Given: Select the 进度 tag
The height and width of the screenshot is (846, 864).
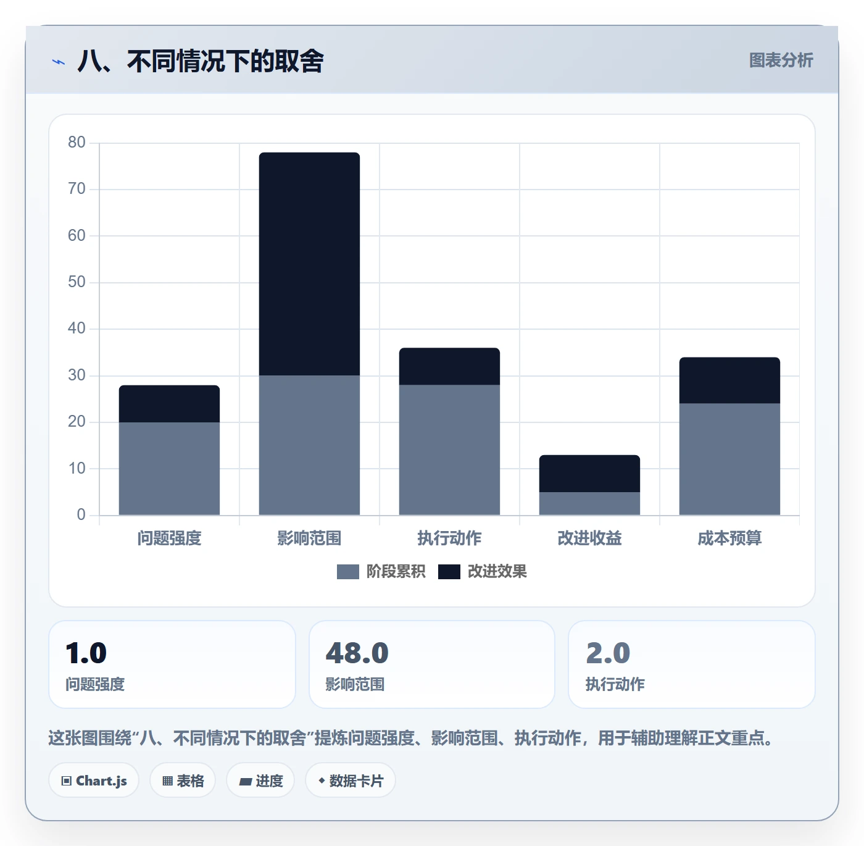Looking at the screenshot, I should coord(260,781).
